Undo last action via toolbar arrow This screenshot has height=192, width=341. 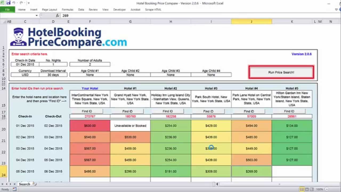14,3
